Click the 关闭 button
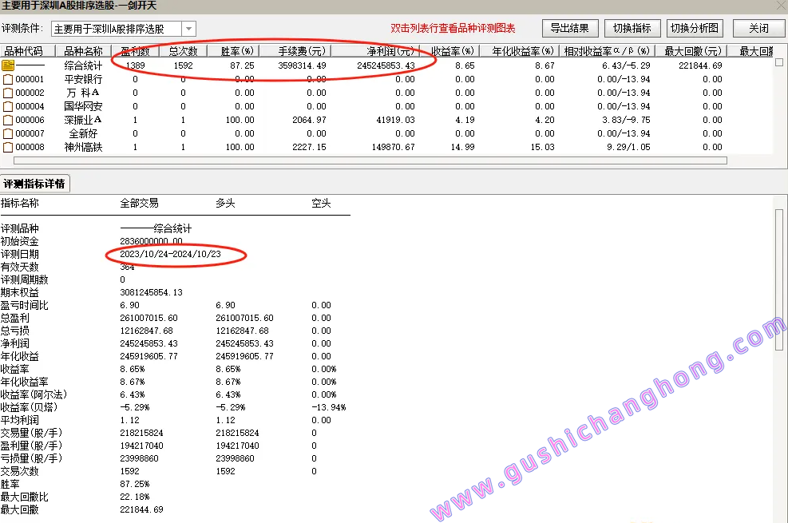Screen dimensions: 788x523 (758, 28)
